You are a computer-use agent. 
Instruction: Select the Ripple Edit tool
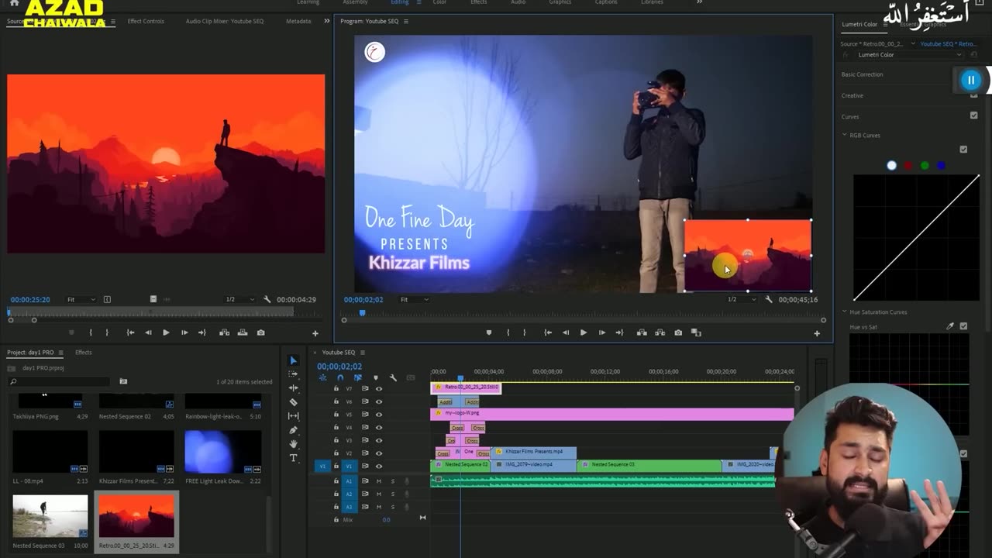[293, 387]
